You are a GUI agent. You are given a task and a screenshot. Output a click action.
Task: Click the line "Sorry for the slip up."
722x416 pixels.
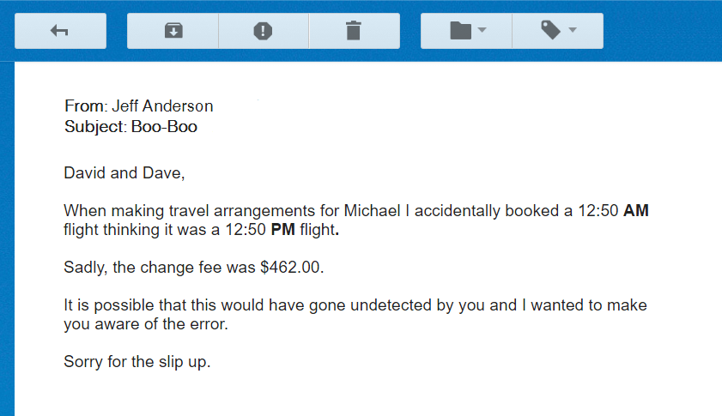137,361
